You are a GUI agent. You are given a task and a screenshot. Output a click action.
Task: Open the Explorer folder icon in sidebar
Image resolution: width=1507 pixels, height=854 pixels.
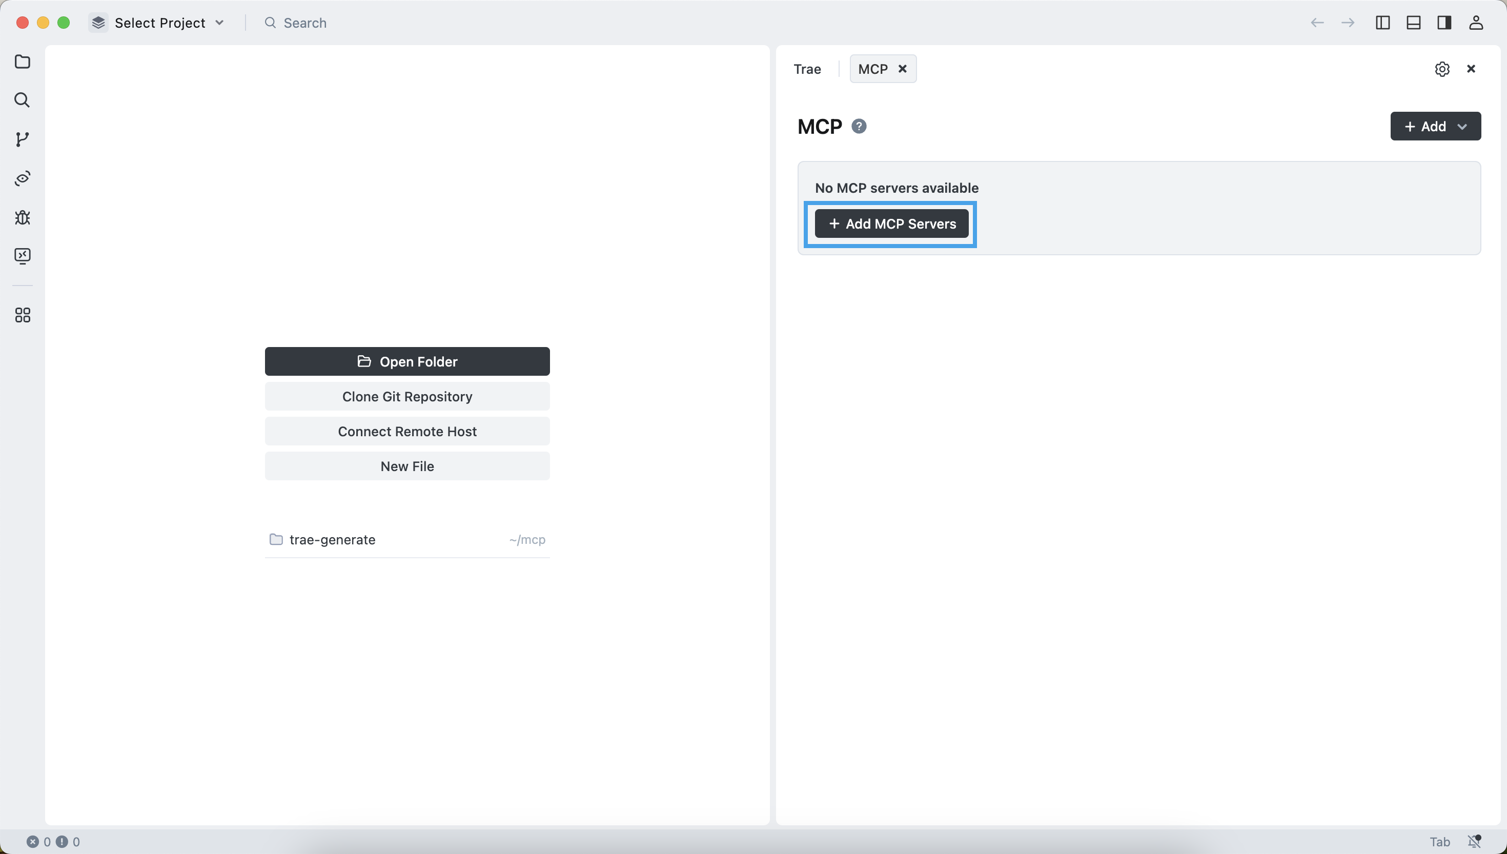(22, 62)
